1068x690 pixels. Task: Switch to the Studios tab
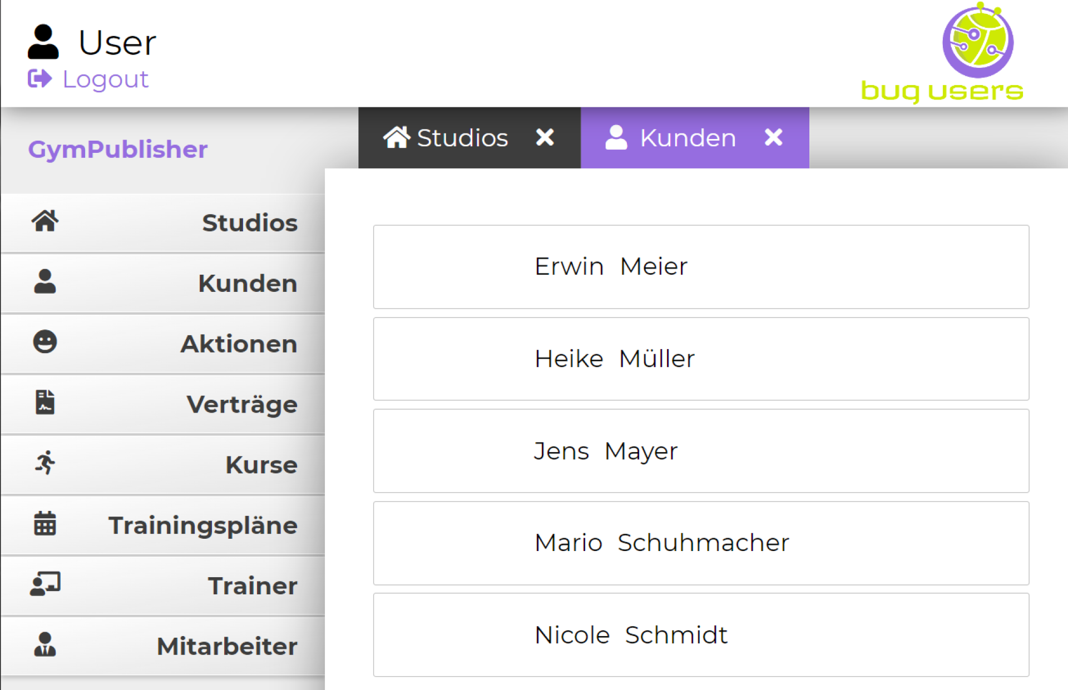point(446,138)
